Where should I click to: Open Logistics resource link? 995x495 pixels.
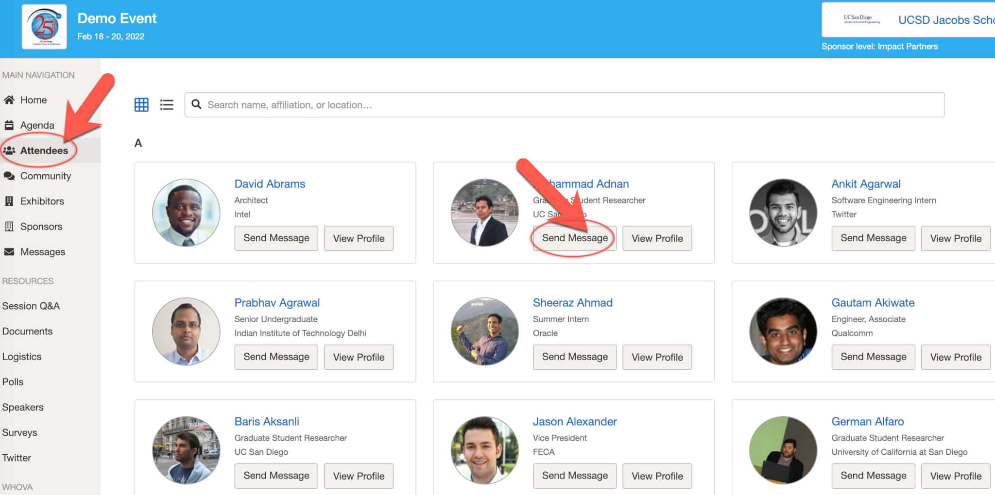pos(21,357)
